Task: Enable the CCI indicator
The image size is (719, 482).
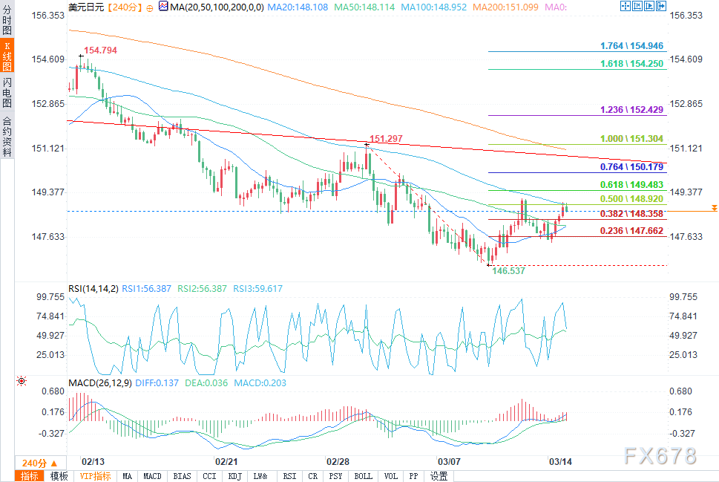Action: (209, 476)
